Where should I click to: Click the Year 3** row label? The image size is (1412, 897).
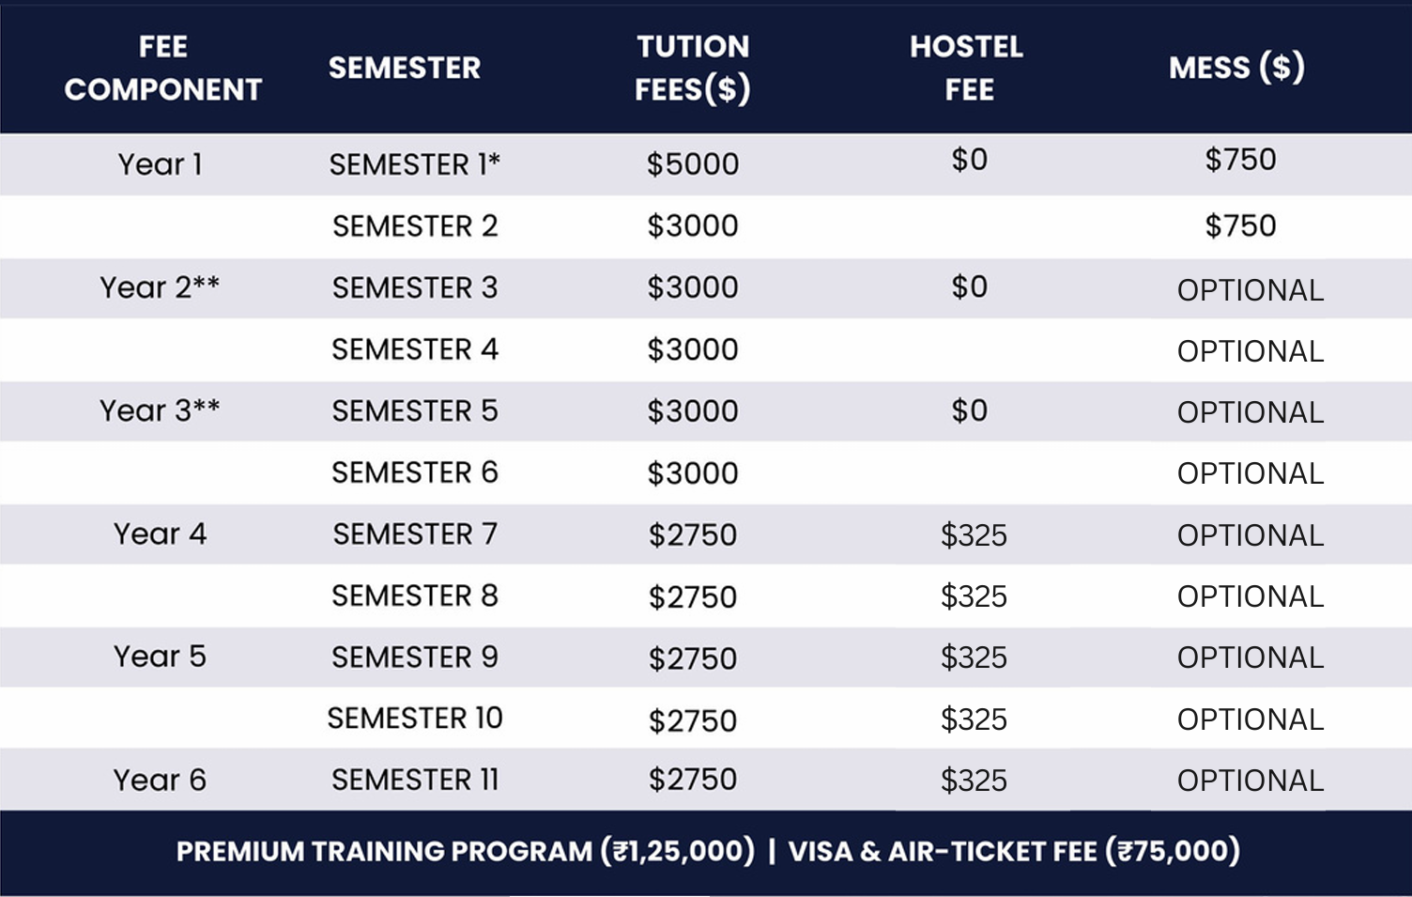pos(160,410)
